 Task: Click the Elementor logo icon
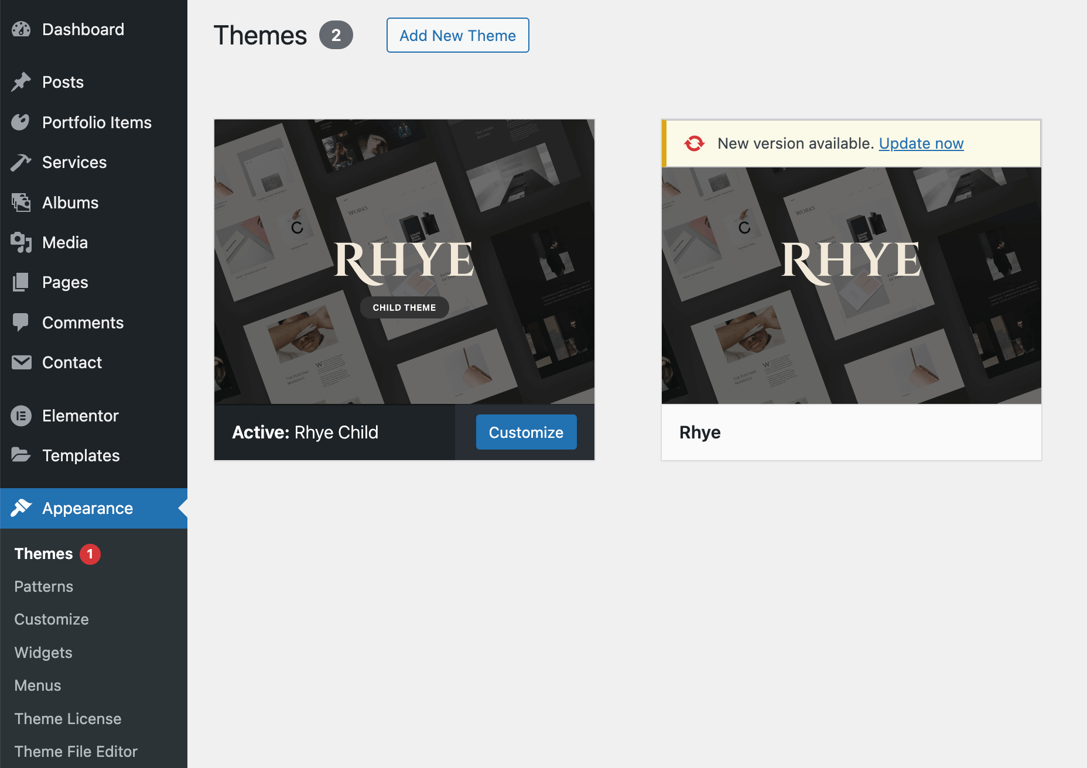pos(21,416)
